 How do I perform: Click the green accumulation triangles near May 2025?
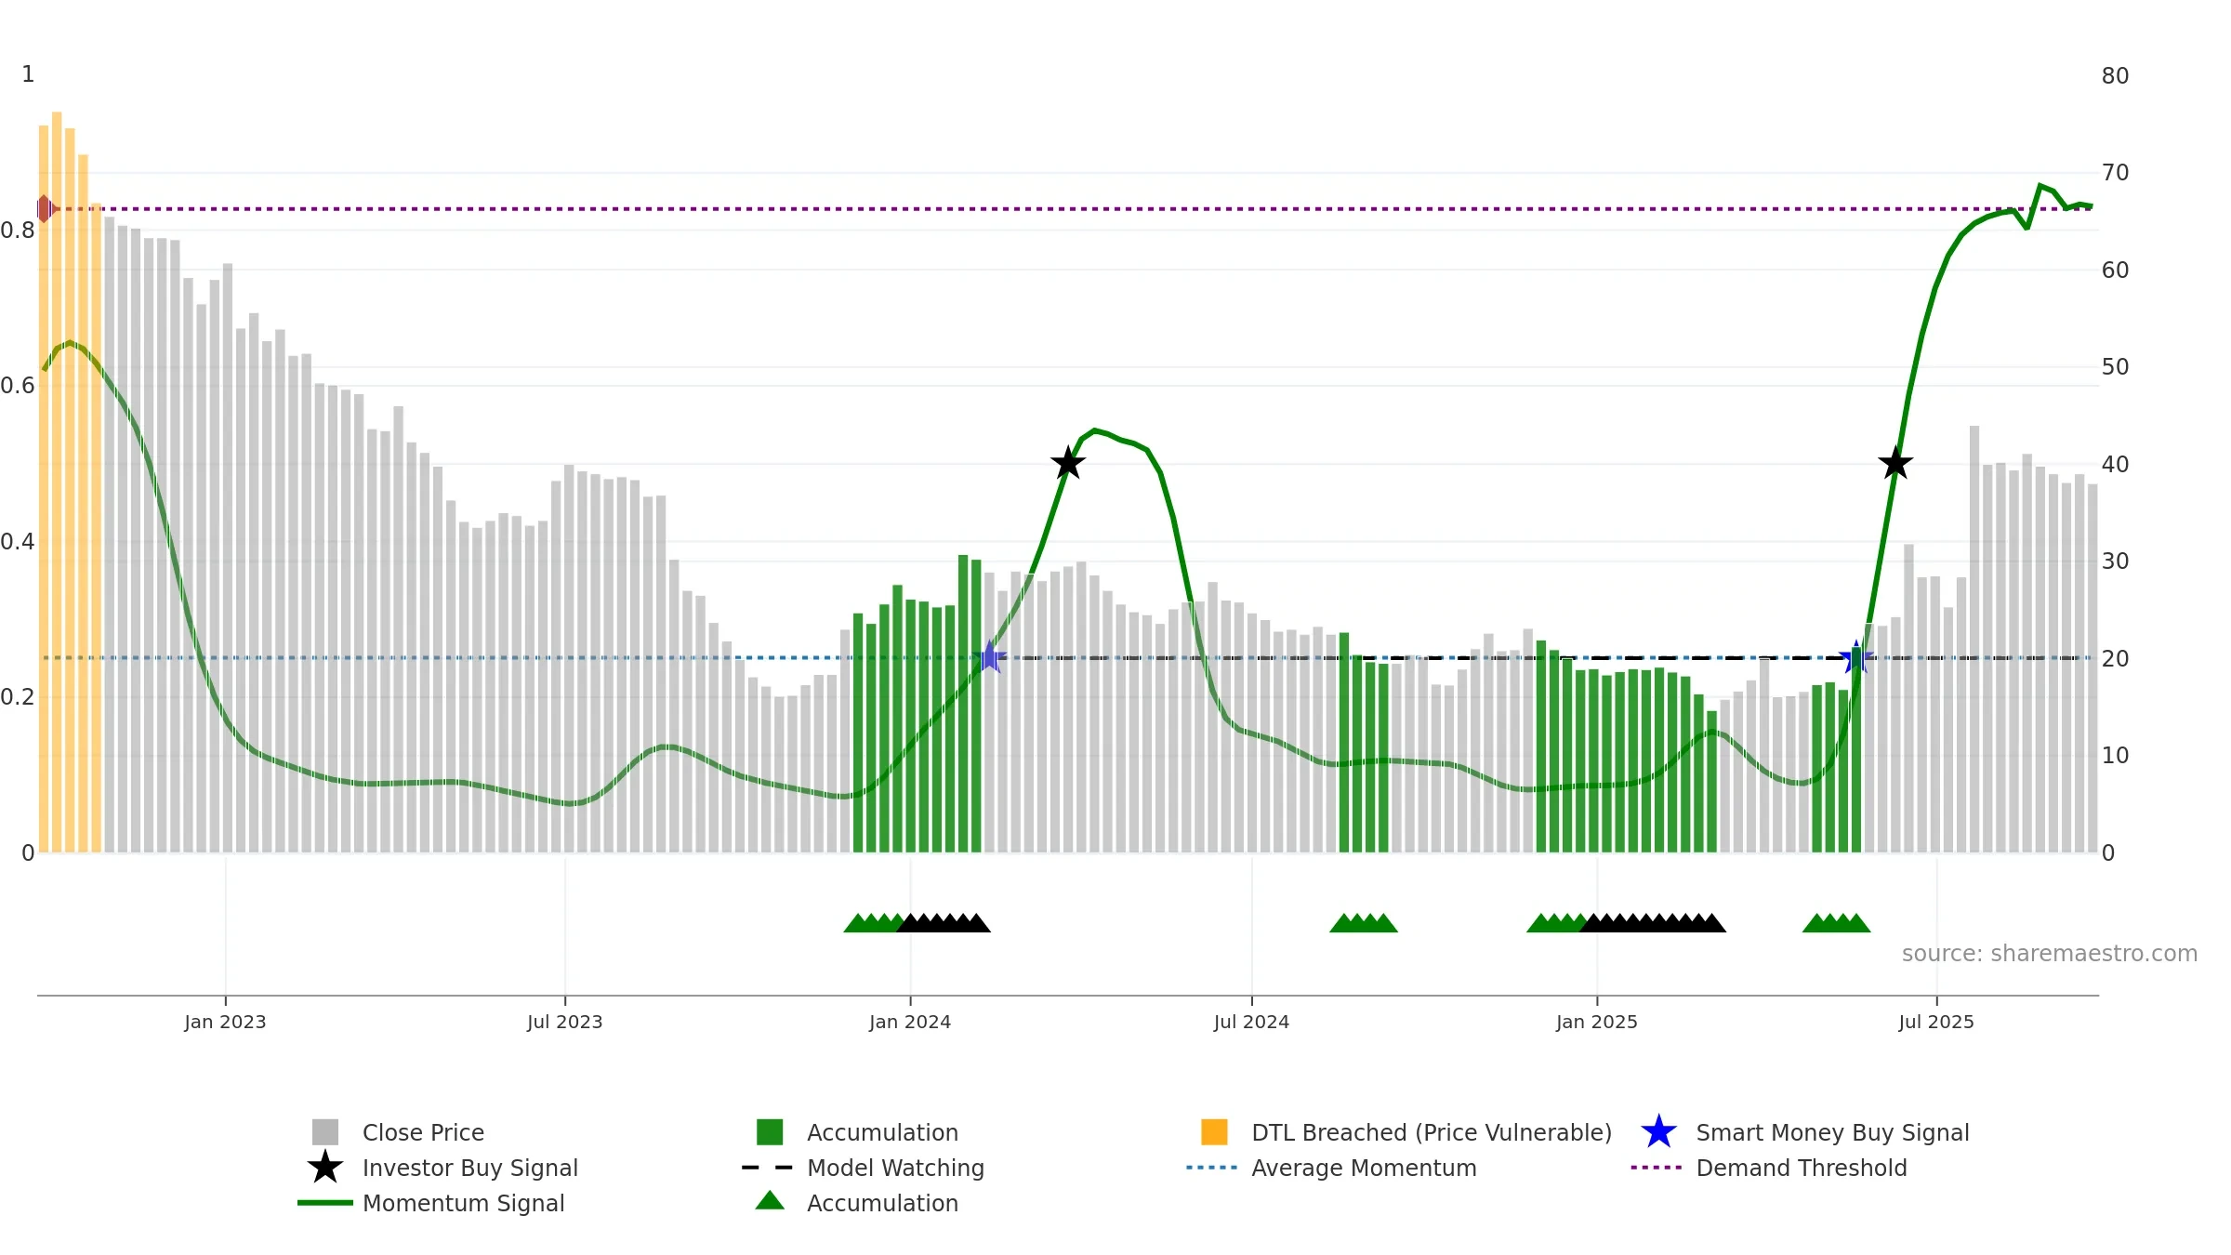point(1836,923)
